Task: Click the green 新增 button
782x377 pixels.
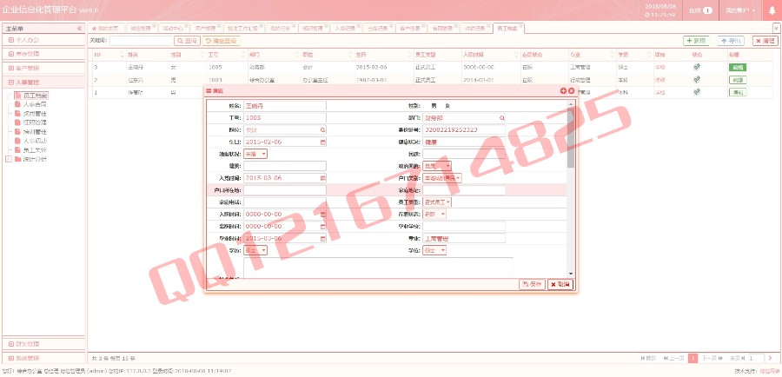Action: [x=696, y=41]
